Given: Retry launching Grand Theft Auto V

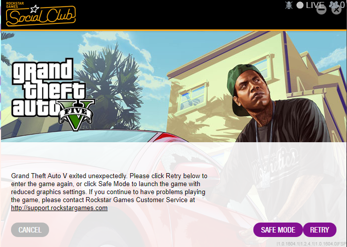Looking at the screenshot, I should click(x=319, y=230).
